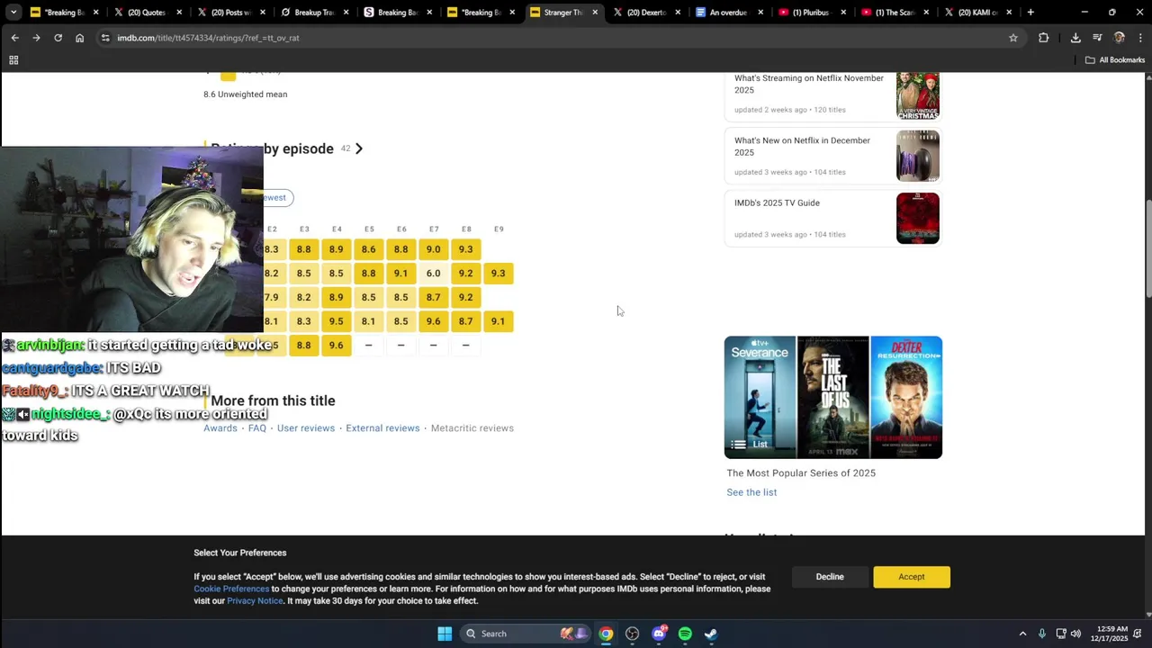
Task: Open the tab search dropdown
Action: click(13, 13)
